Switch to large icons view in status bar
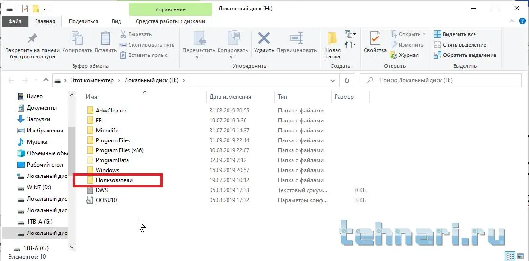This screenshot has width=529, height=261. coord(520,256)
